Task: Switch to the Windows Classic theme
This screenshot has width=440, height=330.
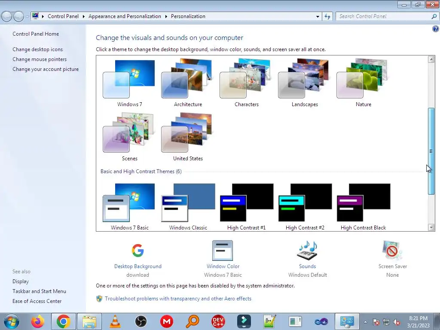Action: [x=188, y=207]
